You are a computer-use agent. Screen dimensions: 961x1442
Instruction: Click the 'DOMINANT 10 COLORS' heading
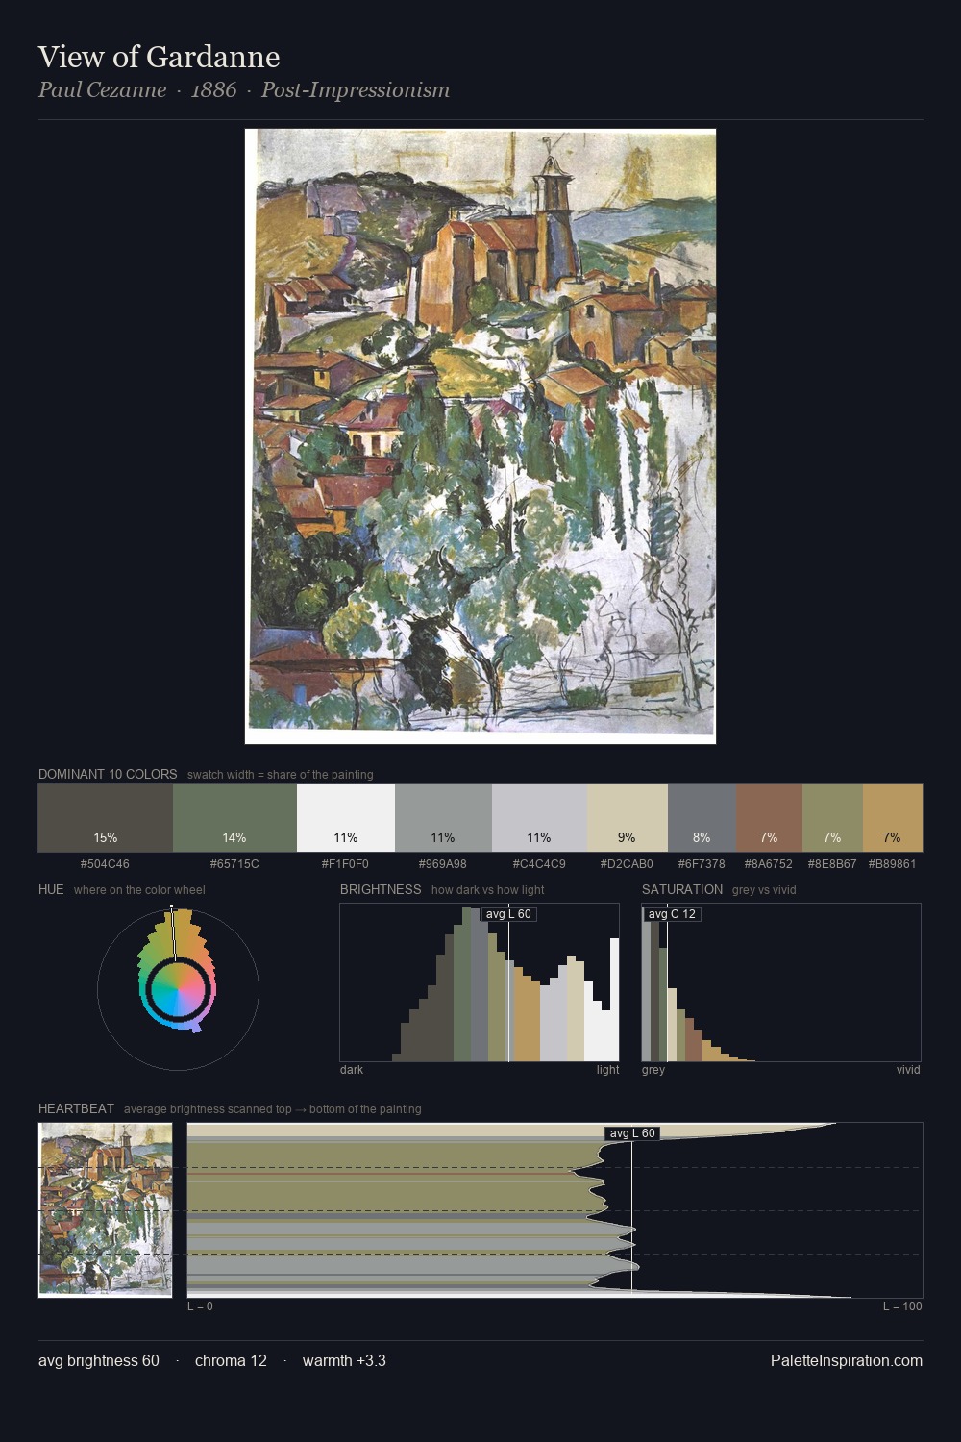[x=108, y=774]
